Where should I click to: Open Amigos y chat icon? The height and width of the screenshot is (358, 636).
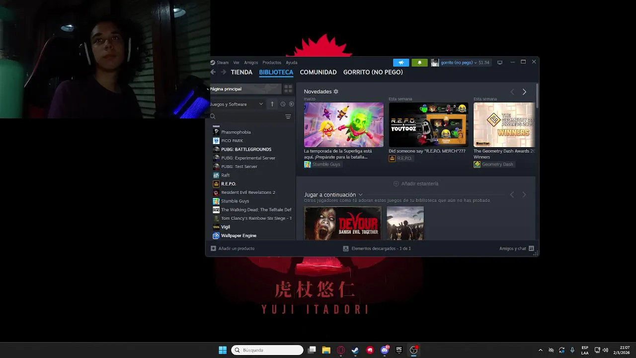[x=531, y=248]
